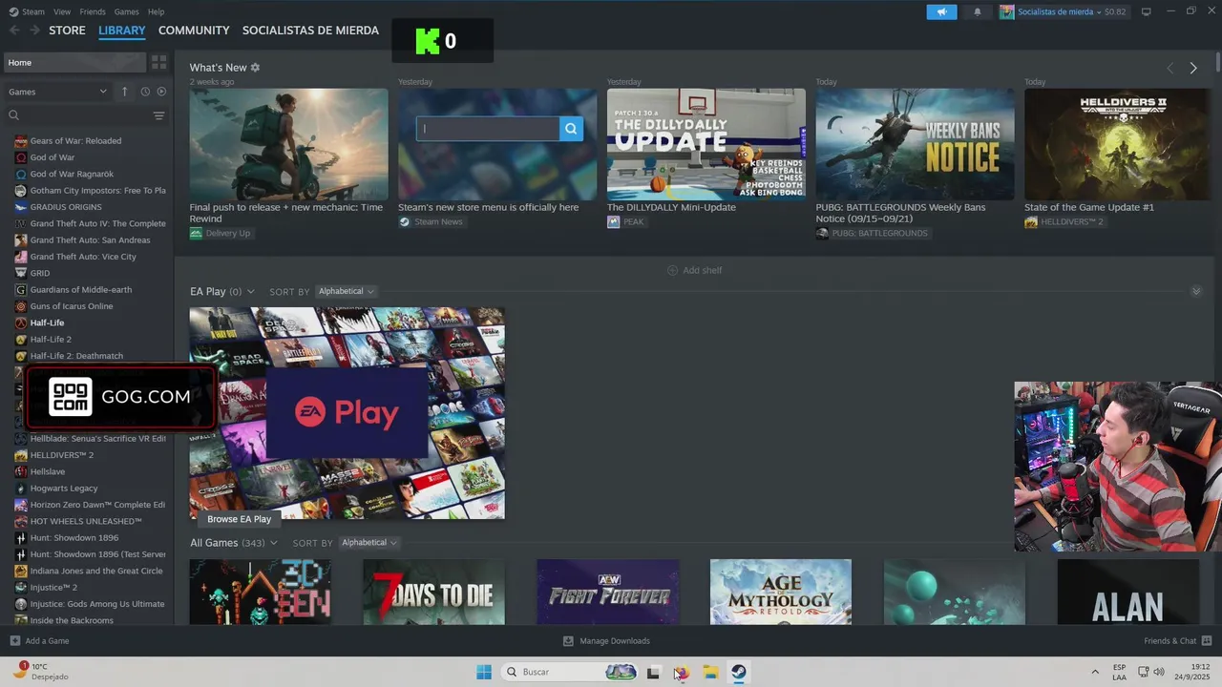Open advanced filters in sidebar search
The height and width of the screenshot is (687, 1222).
[158, 115]
